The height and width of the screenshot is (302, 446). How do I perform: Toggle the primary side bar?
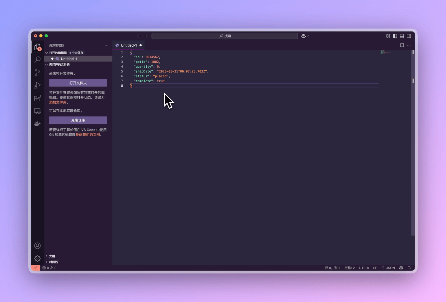click(395, 36)
